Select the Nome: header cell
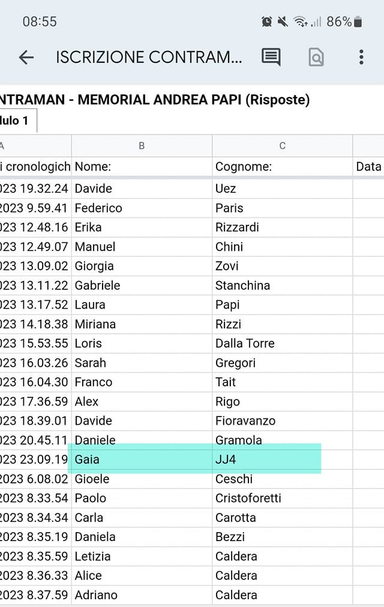 tap(142, 167)
